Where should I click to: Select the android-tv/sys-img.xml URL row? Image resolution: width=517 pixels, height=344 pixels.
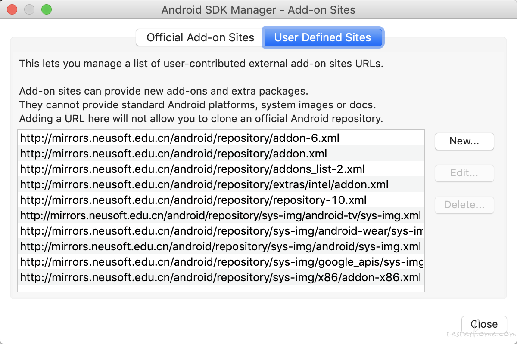221,215
